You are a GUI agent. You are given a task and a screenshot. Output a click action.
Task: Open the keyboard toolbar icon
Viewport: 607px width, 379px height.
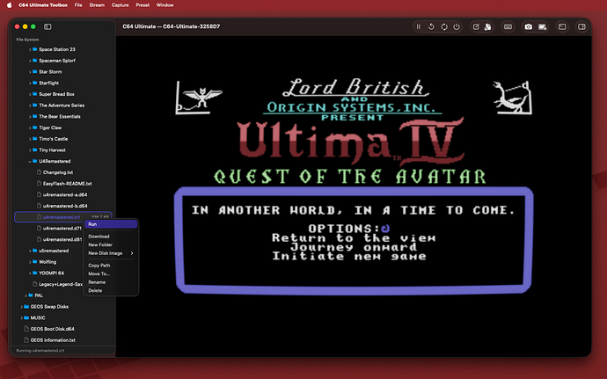508,26
